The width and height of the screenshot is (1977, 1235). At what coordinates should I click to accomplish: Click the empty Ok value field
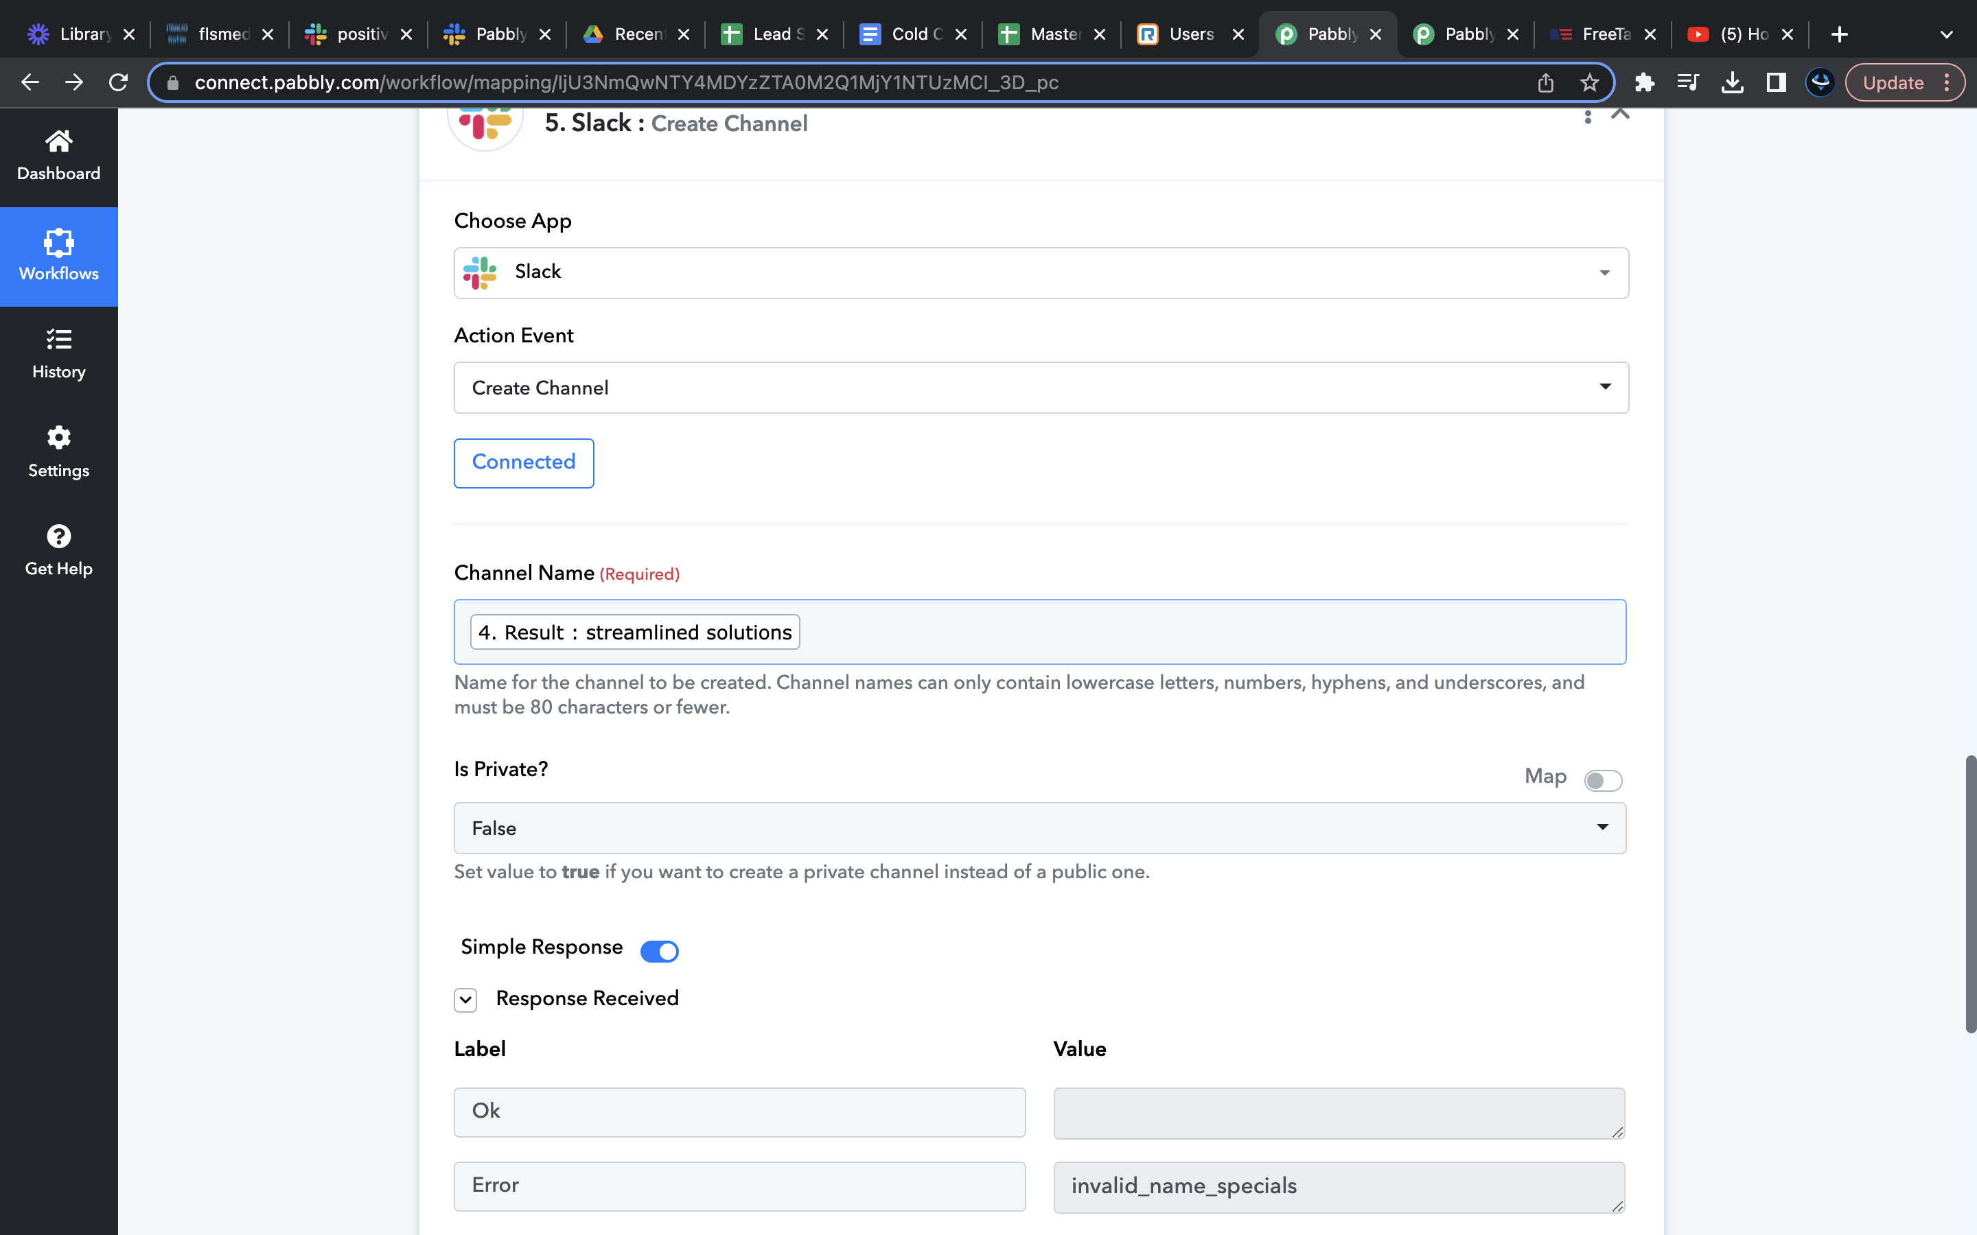tap(1338, 1112)
